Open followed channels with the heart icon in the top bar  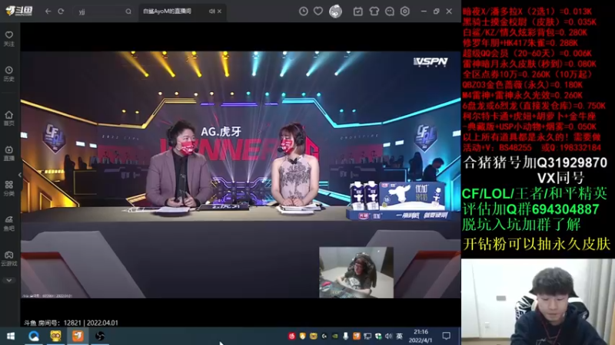[318, 11]
